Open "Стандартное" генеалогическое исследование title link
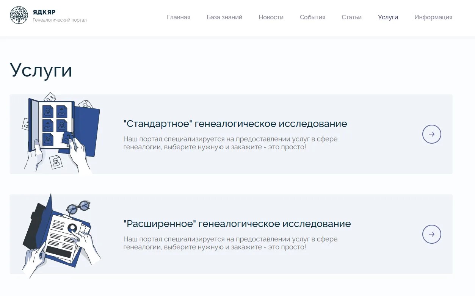475x296 pixels. tap(235, 124)
